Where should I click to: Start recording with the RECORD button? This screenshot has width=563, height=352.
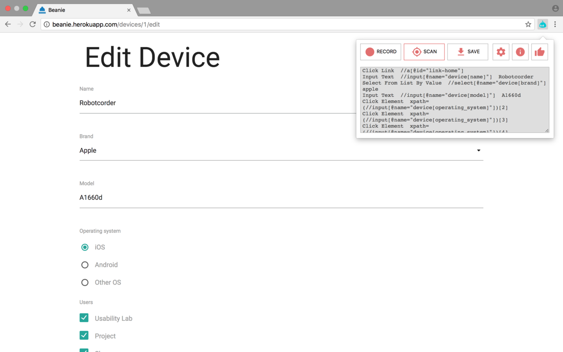pyautogui.click(x=380, y=52)
